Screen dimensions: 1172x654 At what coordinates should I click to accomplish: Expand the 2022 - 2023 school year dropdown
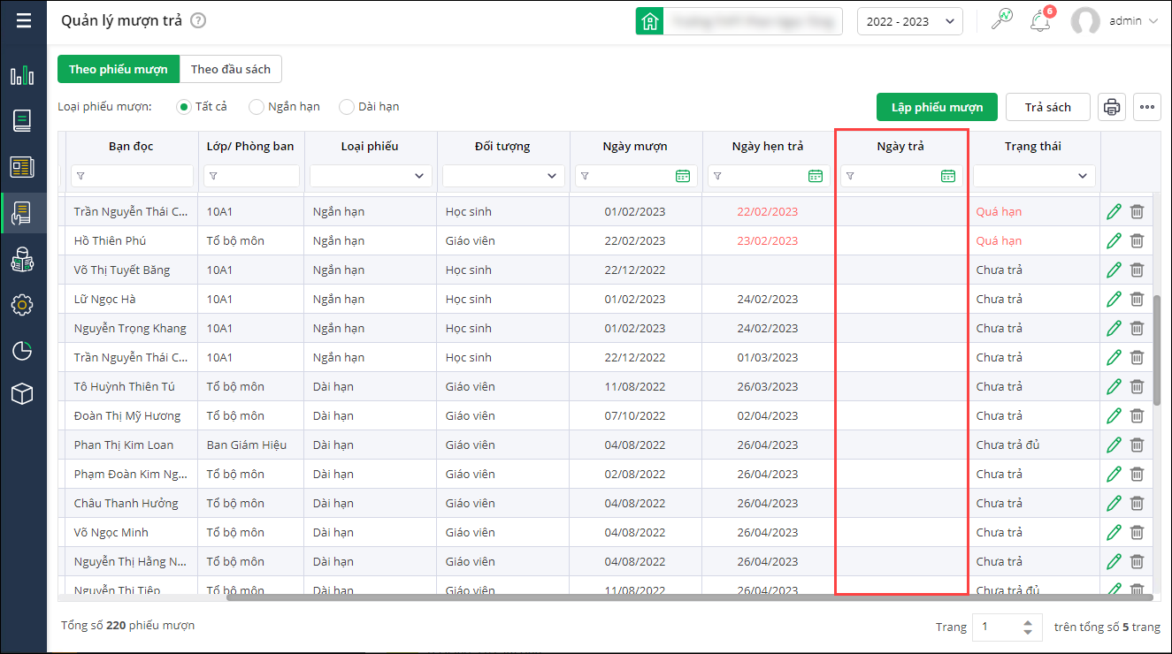[x=909, y=21]
